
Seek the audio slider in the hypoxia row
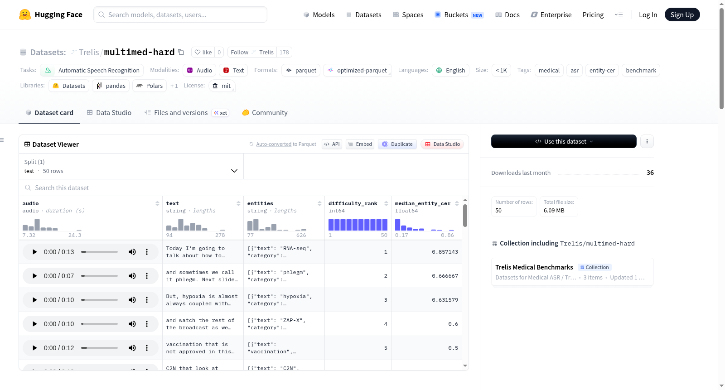point(99,300)
